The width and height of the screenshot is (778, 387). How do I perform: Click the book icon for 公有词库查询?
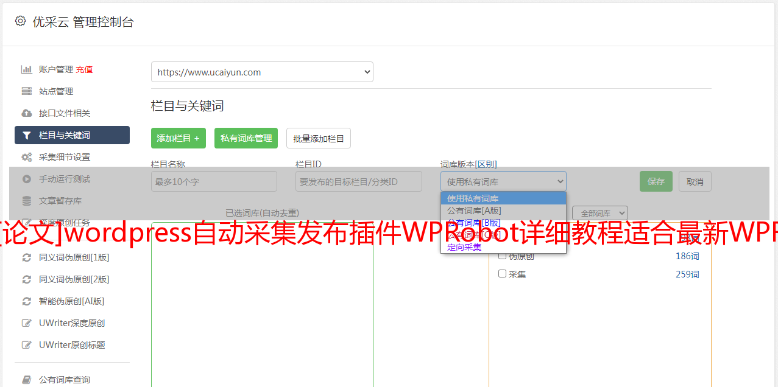[27, 380]
